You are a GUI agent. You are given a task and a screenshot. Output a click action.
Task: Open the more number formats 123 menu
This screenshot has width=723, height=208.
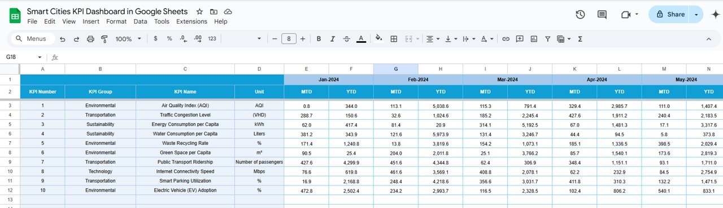[x=212, y=39]
